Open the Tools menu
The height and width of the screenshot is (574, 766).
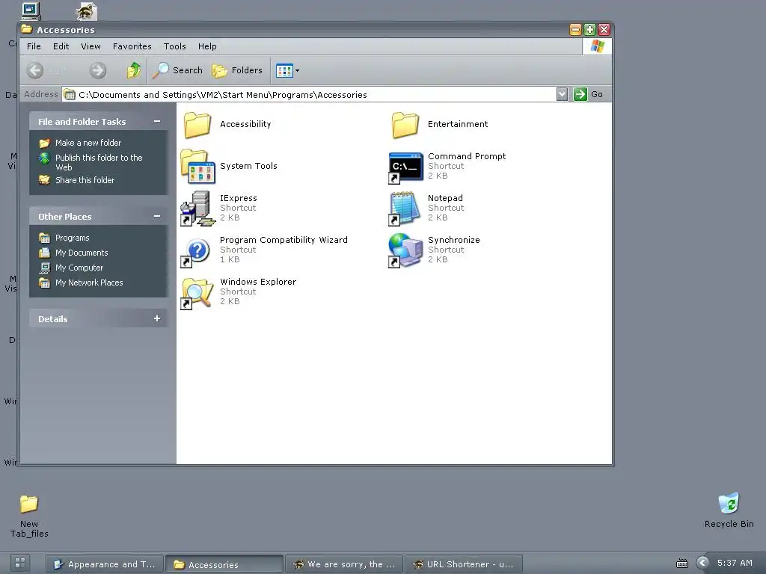(174, 46)
